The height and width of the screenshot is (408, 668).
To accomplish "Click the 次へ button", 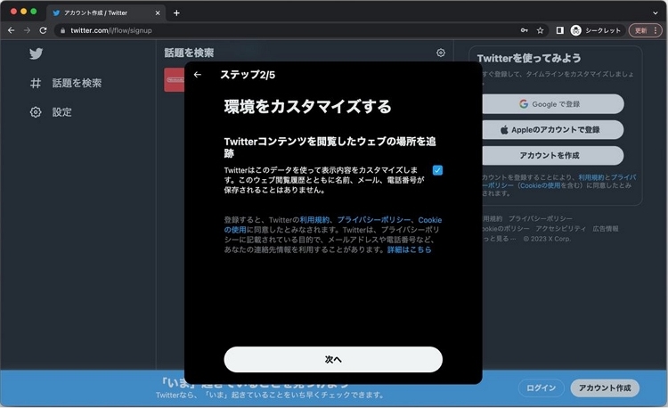I will coord(333,359).
